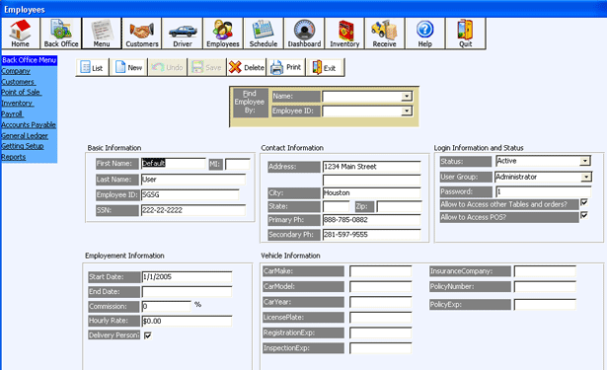Open the Inventory icon
Image resolution: width=607 pixels, height=370 pixels.
[x=344, y=34]
